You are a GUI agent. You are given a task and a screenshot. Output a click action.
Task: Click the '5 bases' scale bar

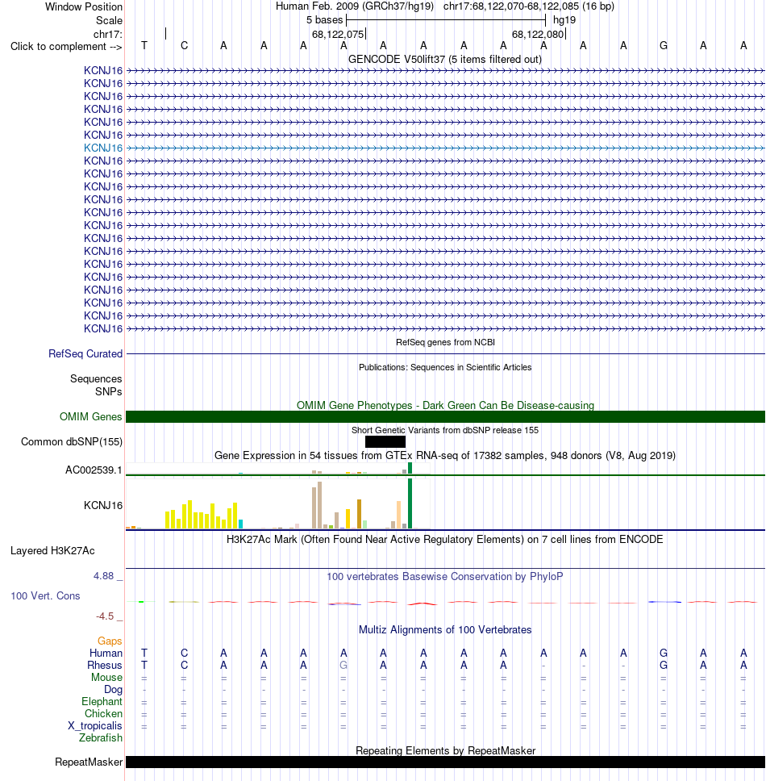(446, 20)
